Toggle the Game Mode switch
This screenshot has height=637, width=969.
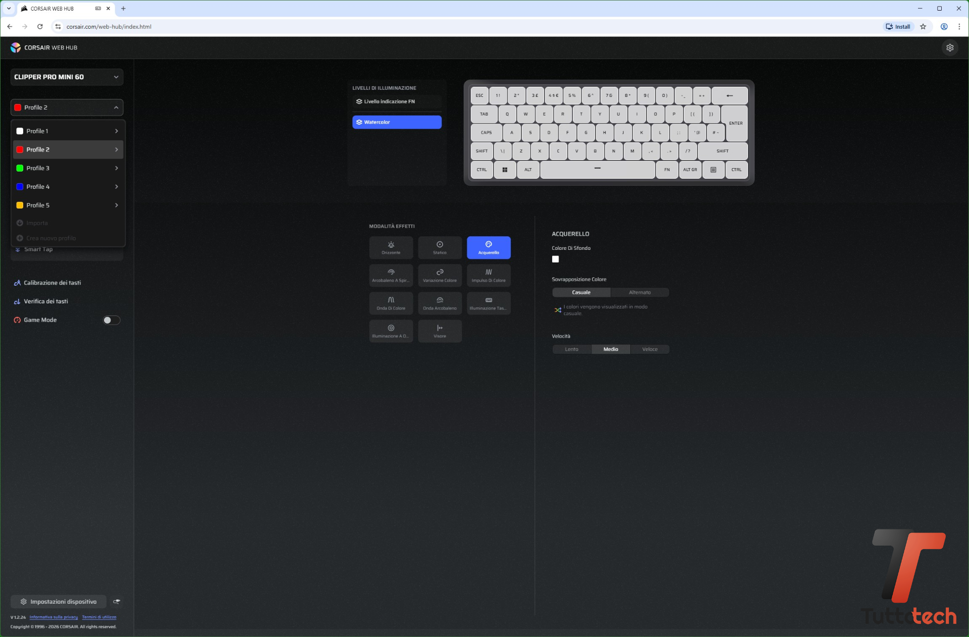click(x=112, y=320)
